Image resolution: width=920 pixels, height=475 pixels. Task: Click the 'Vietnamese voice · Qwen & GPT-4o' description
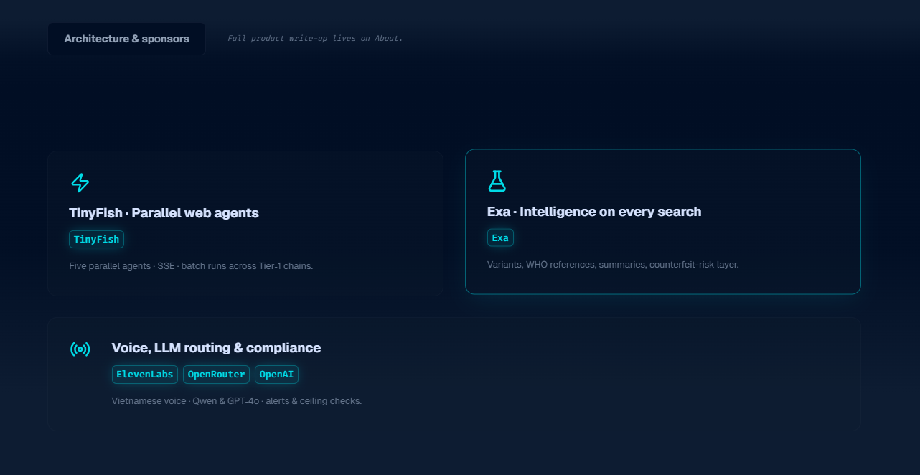coord(237,400)
